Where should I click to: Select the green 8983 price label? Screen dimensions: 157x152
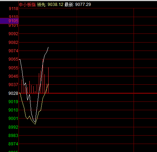click(x=13, y=136)
